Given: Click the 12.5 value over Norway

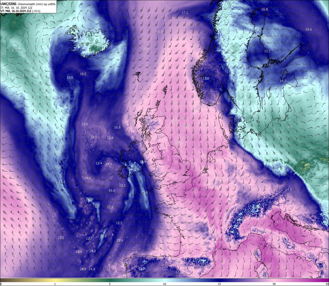Looking at the screenshot, I should coord(206,78).
